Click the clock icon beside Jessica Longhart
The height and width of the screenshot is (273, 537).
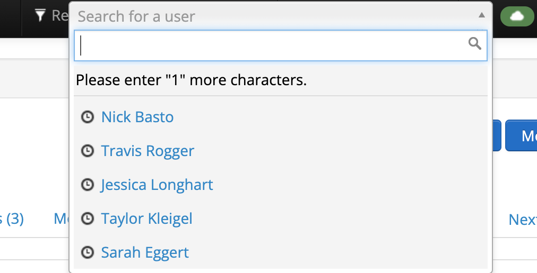point(88,185)
